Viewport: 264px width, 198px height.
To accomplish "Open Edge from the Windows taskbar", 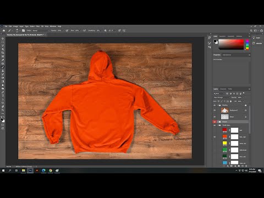I will pyautogui.click(x=43, y=170).
